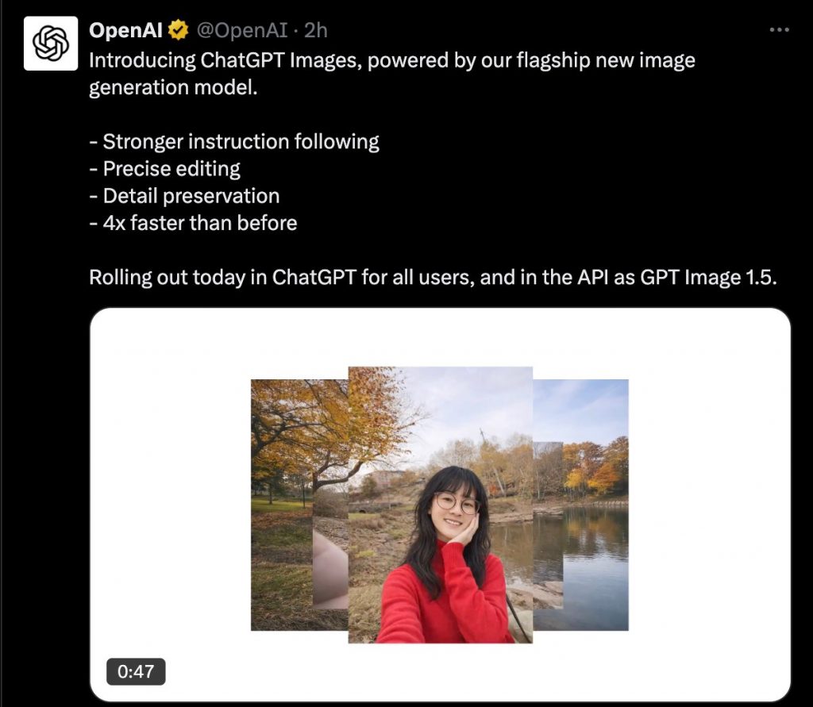Click the woman's round glasses in the video
Screen dimensions: 813x707
[457, 503]
